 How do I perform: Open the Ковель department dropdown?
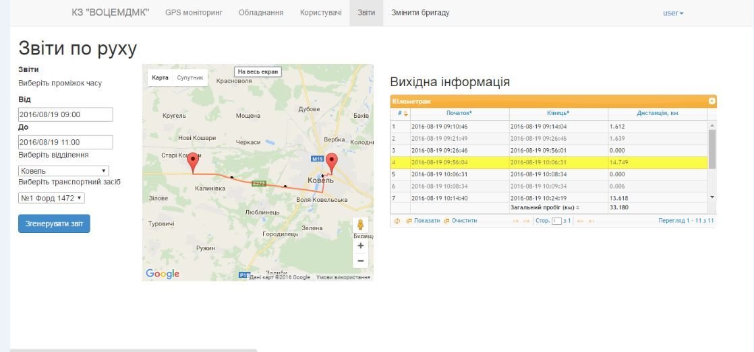tap(63, 171)
